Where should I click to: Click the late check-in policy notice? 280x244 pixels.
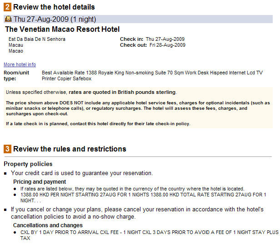tap(98, 124)
